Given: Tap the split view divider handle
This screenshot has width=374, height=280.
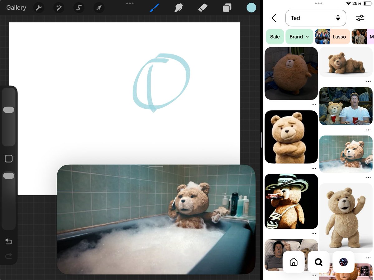Looking at the screenshot, I should click(261, 140).
